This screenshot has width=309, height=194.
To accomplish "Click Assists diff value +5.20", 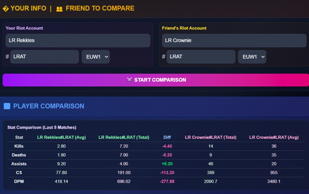I will click(167, 164).
